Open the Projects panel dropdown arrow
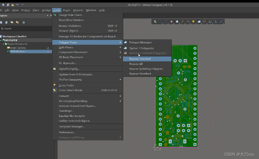Screen dimensions: 259x159 (x=47, y=16)
